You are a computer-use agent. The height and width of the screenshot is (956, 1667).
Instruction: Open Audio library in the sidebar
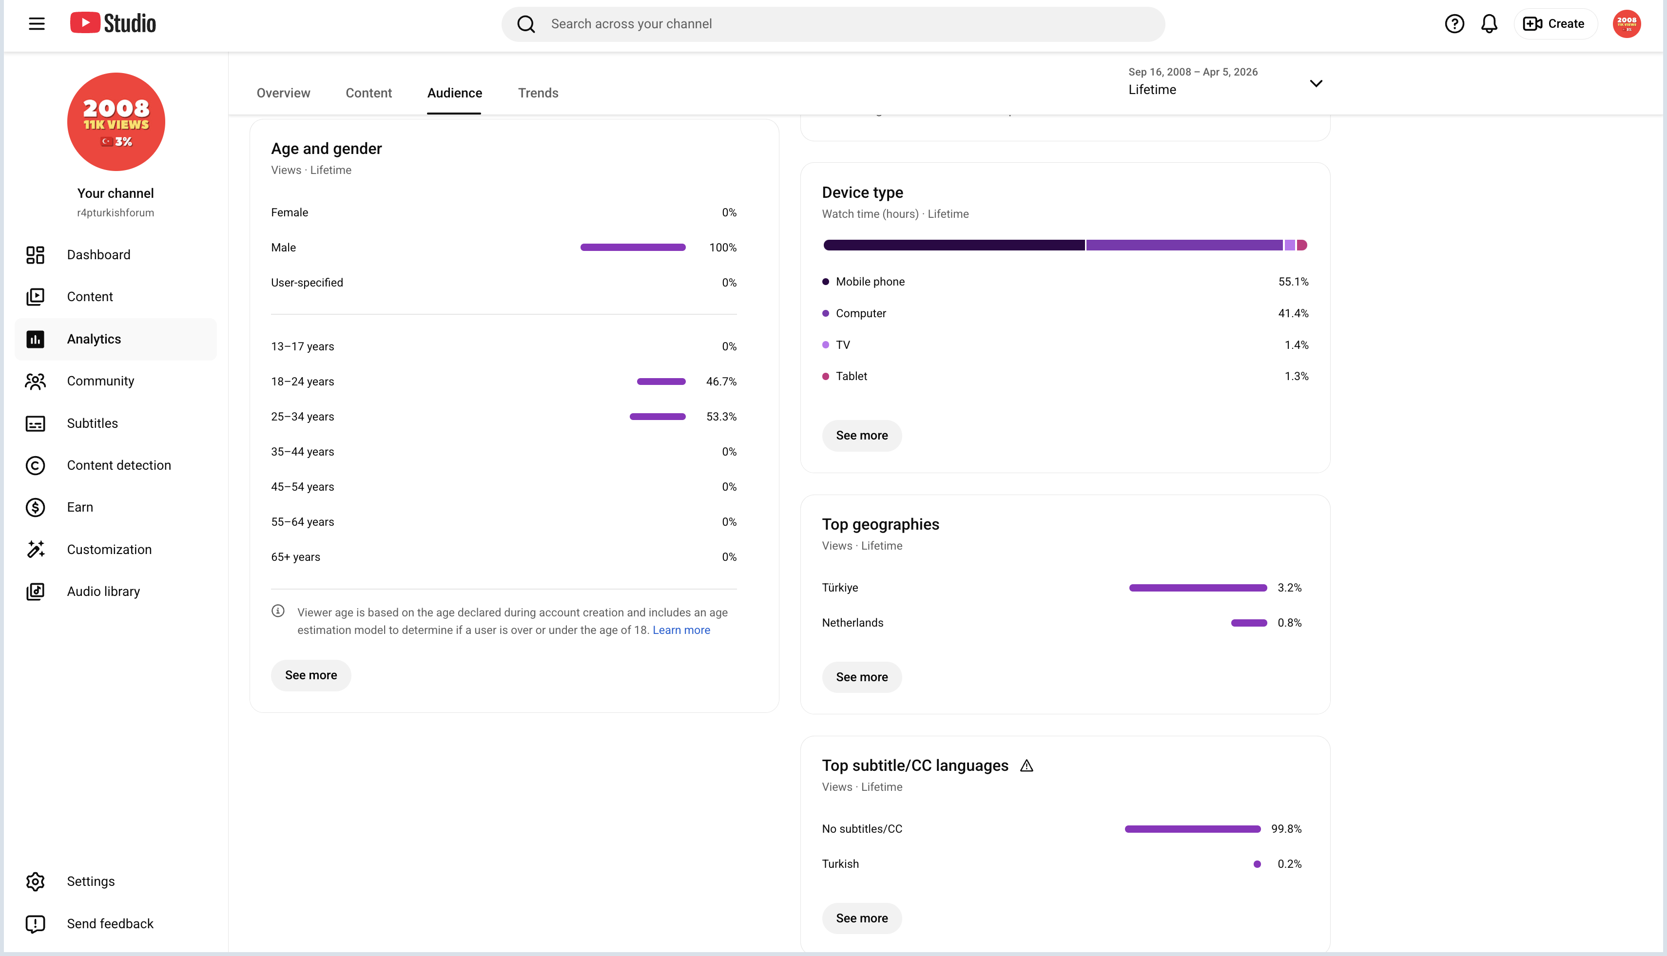point(116,592)
